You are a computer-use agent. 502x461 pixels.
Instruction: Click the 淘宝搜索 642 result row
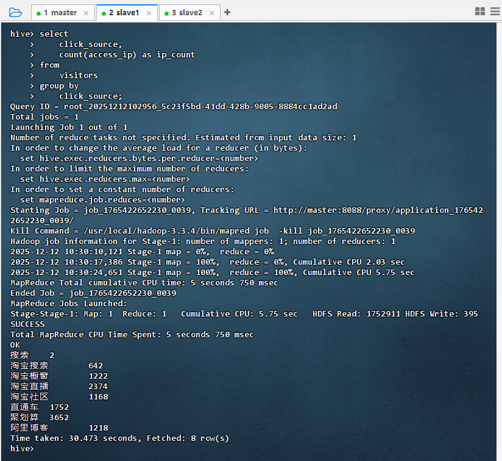(57, 365)
